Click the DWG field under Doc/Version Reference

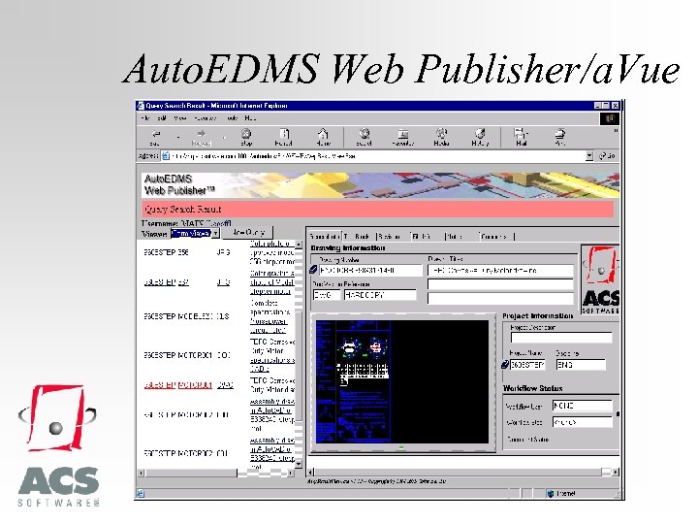(x=327, y=295)
